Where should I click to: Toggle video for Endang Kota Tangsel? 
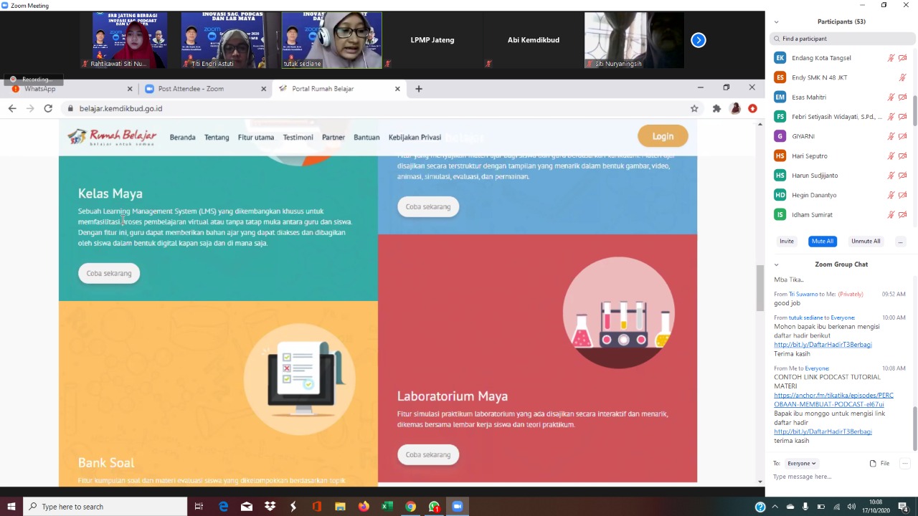tap(903, 58)
